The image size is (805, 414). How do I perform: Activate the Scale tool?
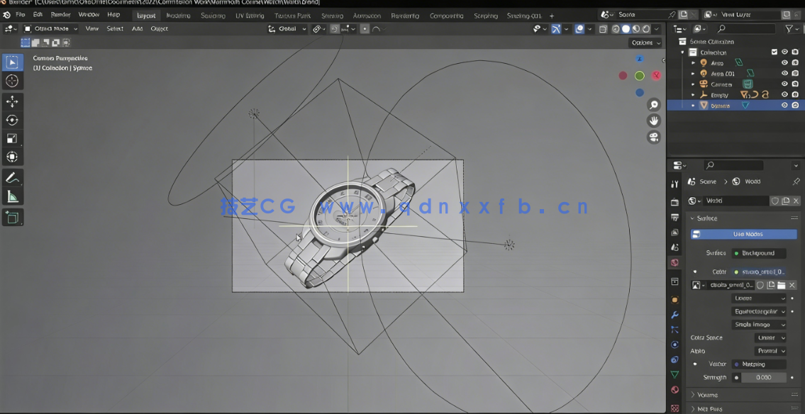(12, 138)
